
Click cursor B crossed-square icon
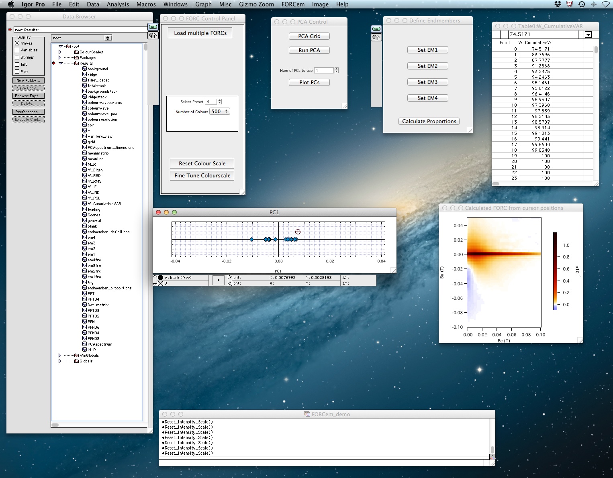(x=160, y=283)
